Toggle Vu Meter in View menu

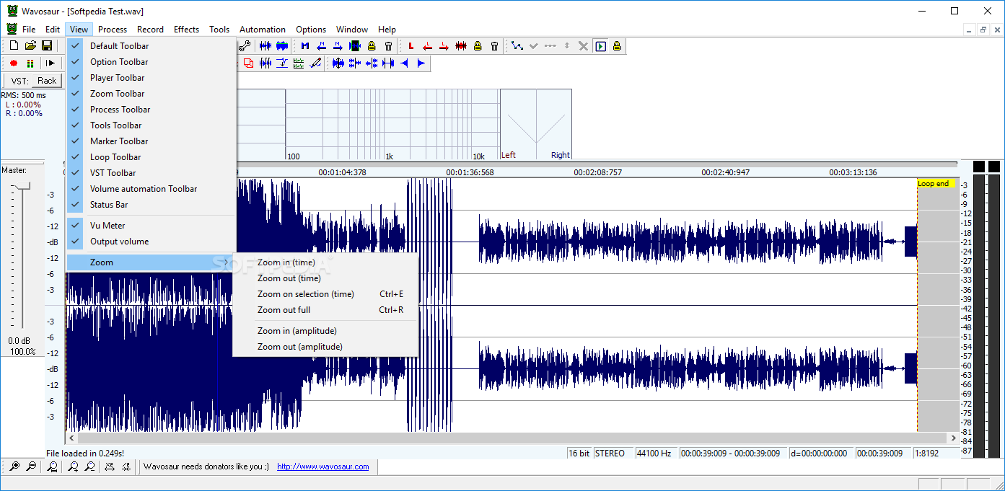pyautogui.click(x=152, y=226)
